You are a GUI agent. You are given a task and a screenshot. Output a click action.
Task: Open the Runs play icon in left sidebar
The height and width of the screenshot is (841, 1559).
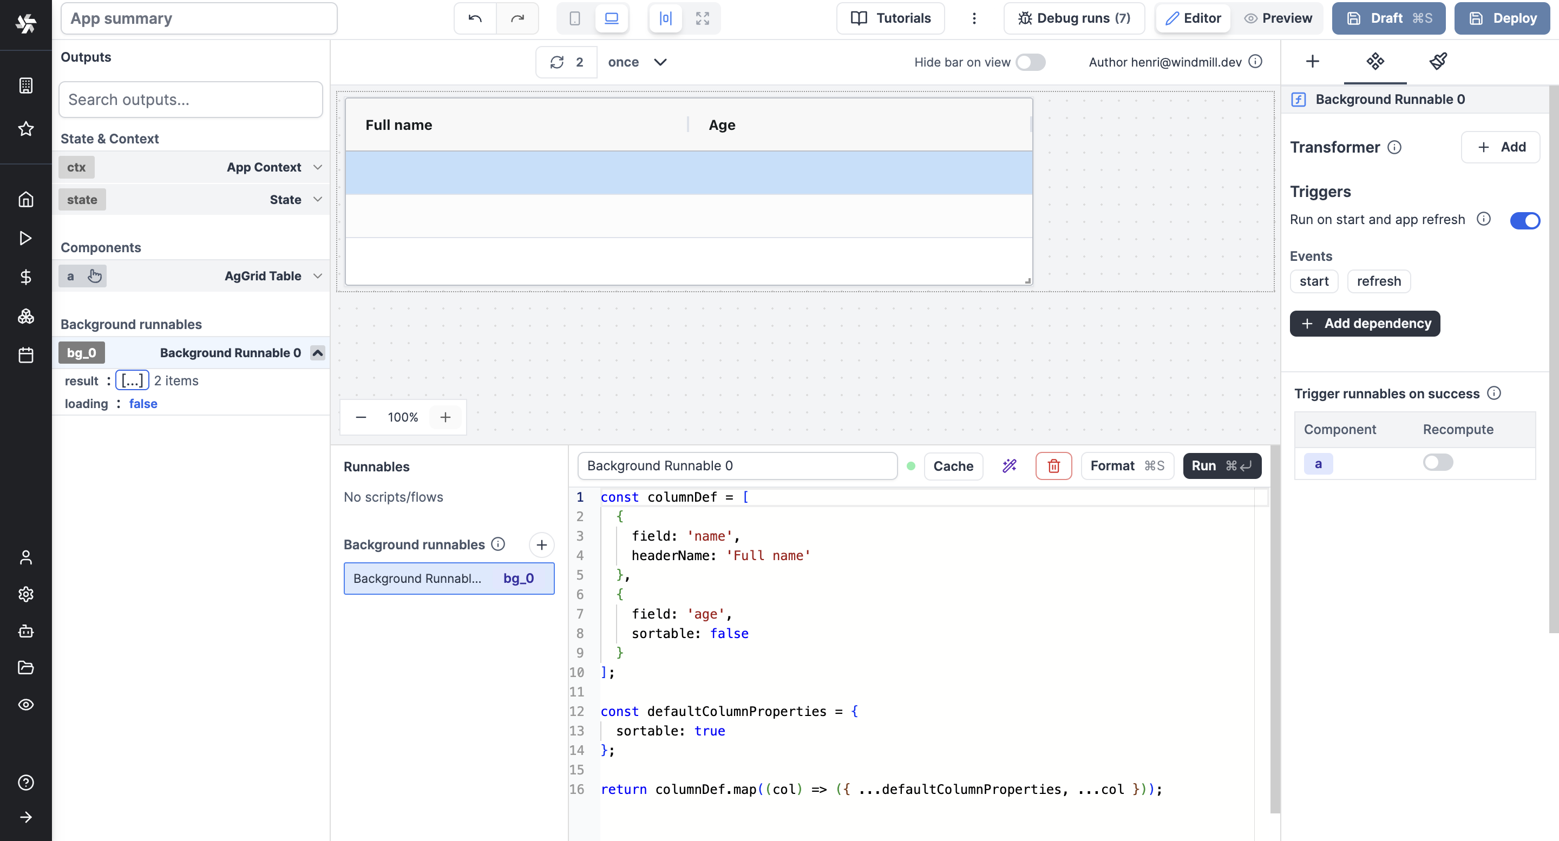[25, 238]
